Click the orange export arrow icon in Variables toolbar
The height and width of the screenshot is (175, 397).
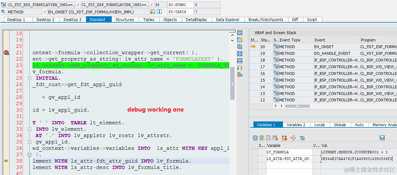tap(293, 138)
